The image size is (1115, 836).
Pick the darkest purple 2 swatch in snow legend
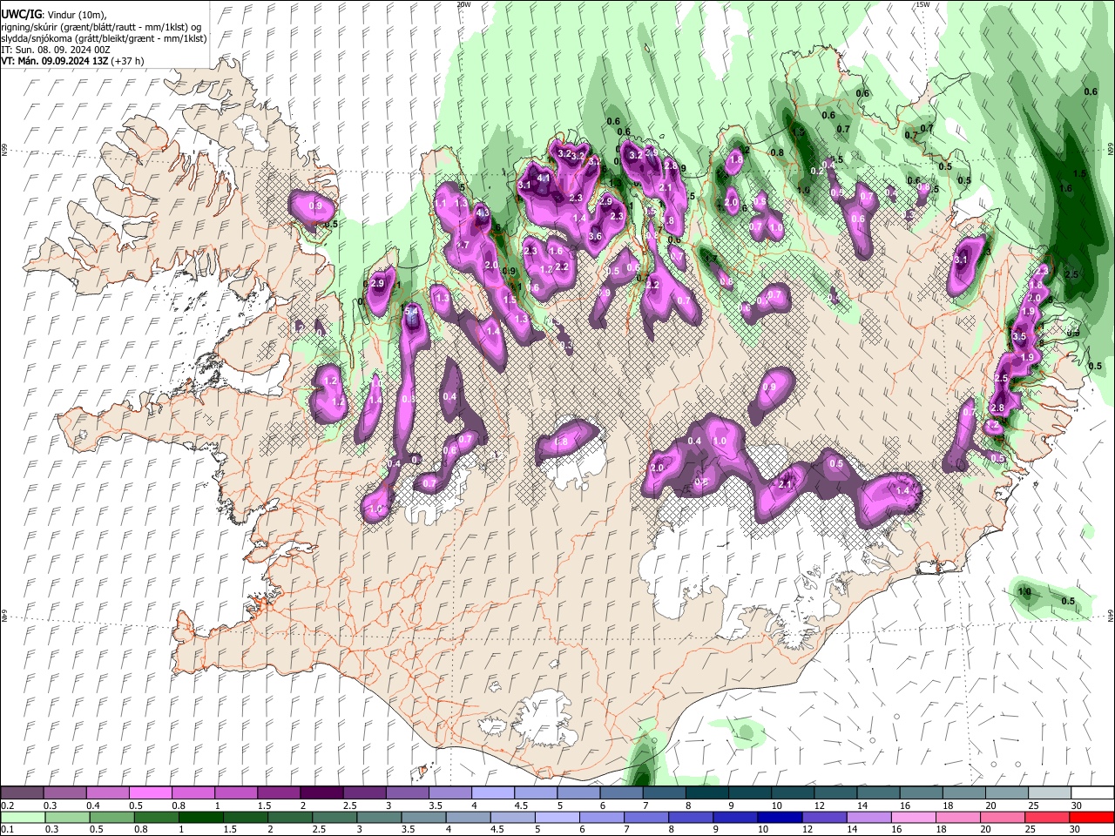(321, 793)
